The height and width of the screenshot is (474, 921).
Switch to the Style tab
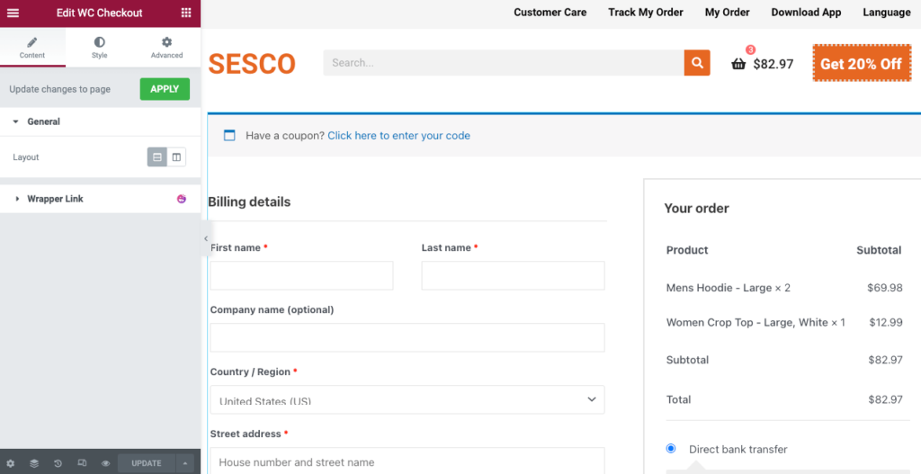[x=99, y=47]
